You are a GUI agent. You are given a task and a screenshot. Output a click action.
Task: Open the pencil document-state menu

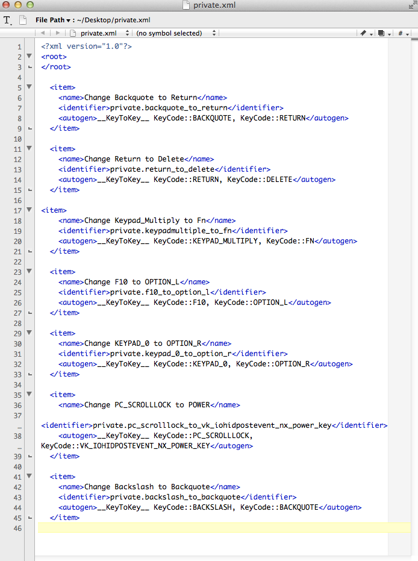(366, 33)
